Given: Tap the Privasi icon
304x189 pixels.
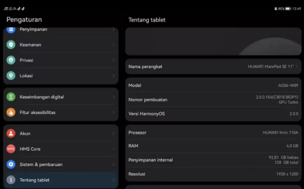Looking at the screenshot, I should pos(11,60).
